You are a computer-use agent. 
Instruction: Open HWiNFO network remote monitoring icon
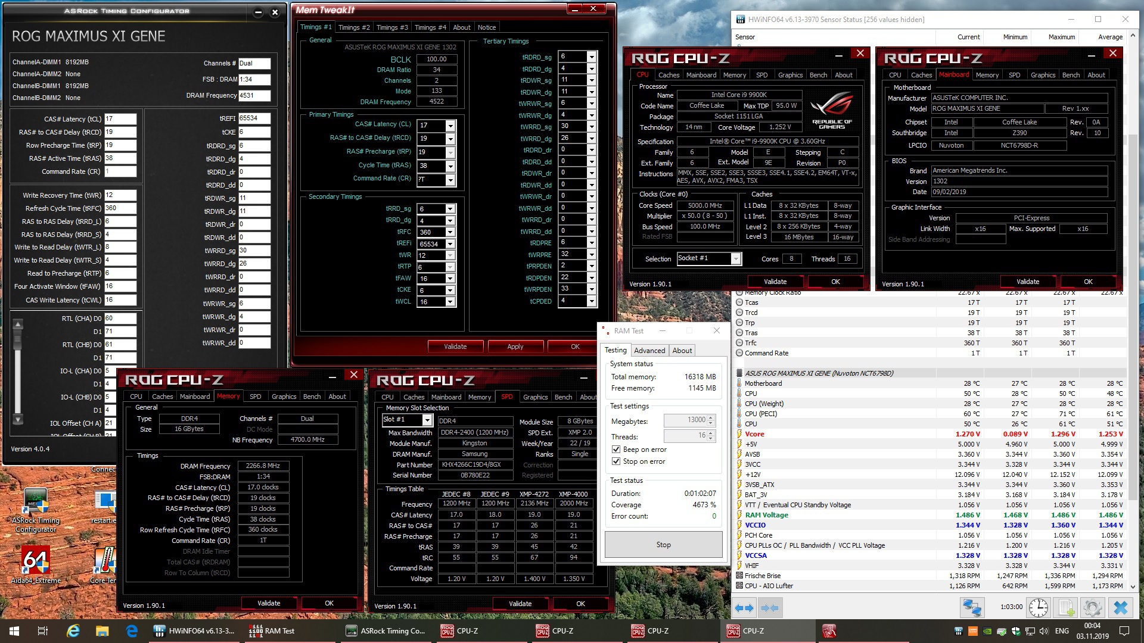[x=972, y=608]
